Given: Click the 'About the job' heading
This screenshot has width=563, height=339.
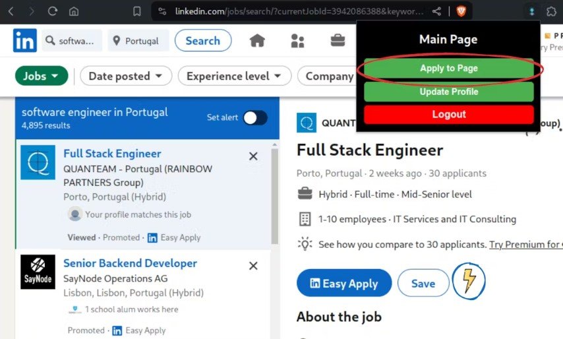Looking at the screenshot, I should pyautogui.click(x=339, y=317).
